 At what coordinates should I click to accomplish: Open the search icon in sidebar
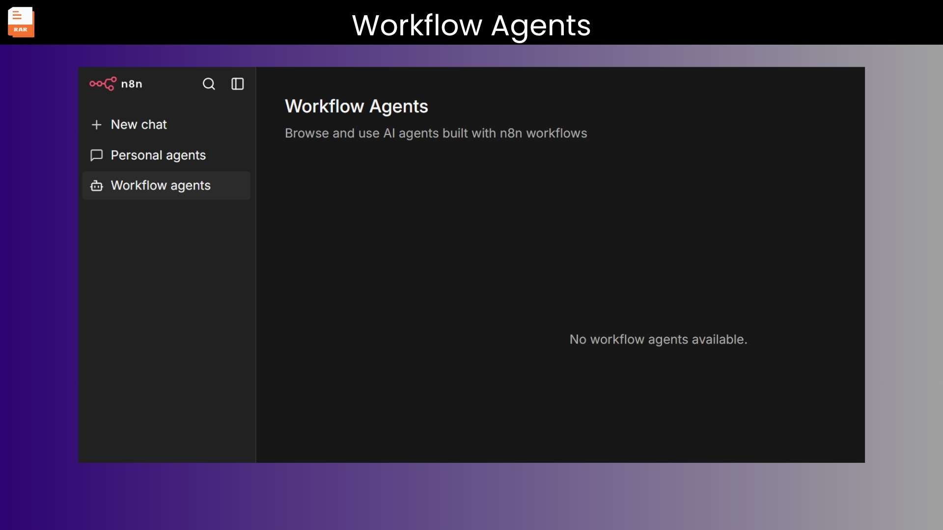[x=209, y=84]
